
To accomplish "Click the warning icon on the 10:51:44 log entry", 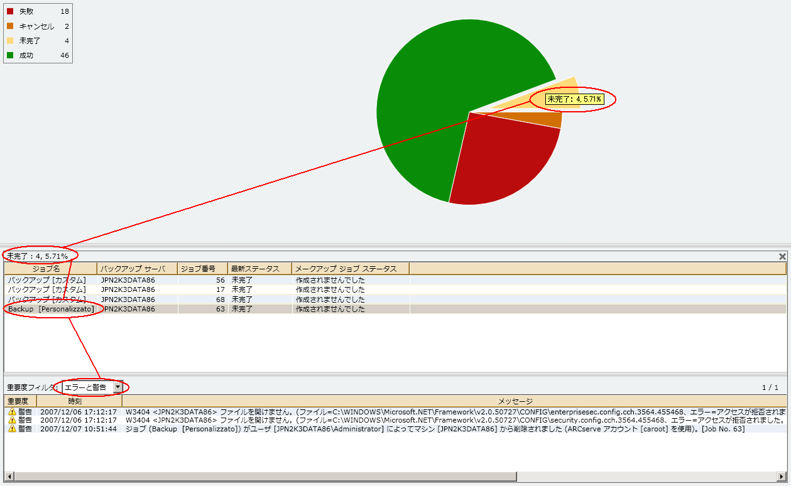I will click(12, 429).
